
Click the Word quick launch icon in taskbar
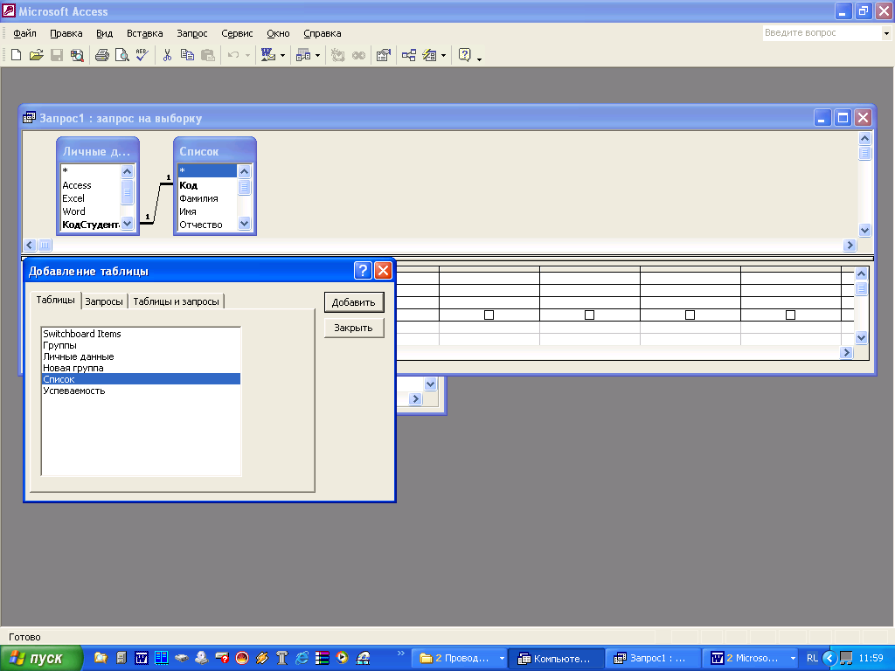pyautogui.click(x=141, y=658)
